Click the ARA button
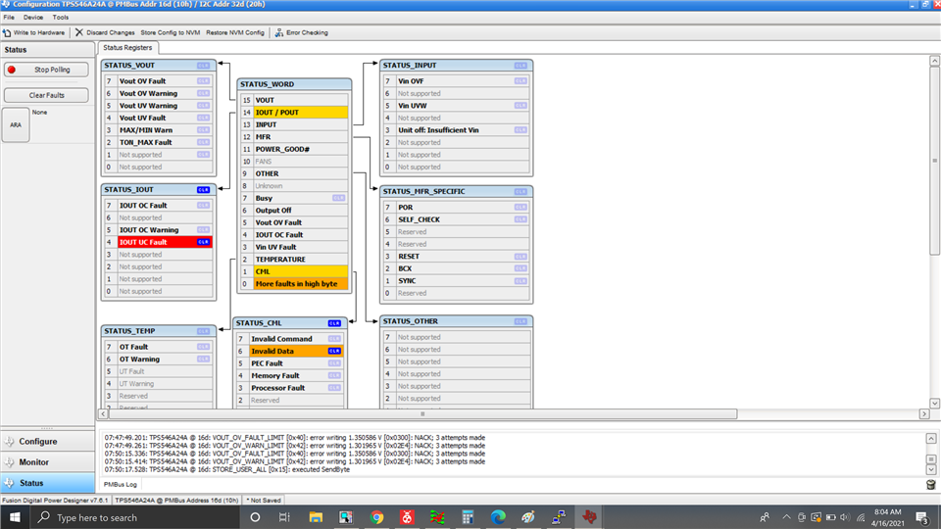The width and height of the screenshot is (941, 529). (x=16, y=124)
